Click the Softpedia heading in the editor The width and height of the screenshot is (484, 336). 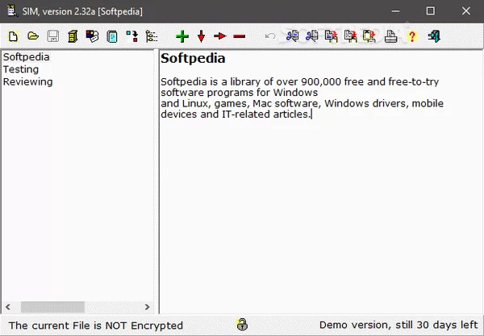tap(193, 58)
